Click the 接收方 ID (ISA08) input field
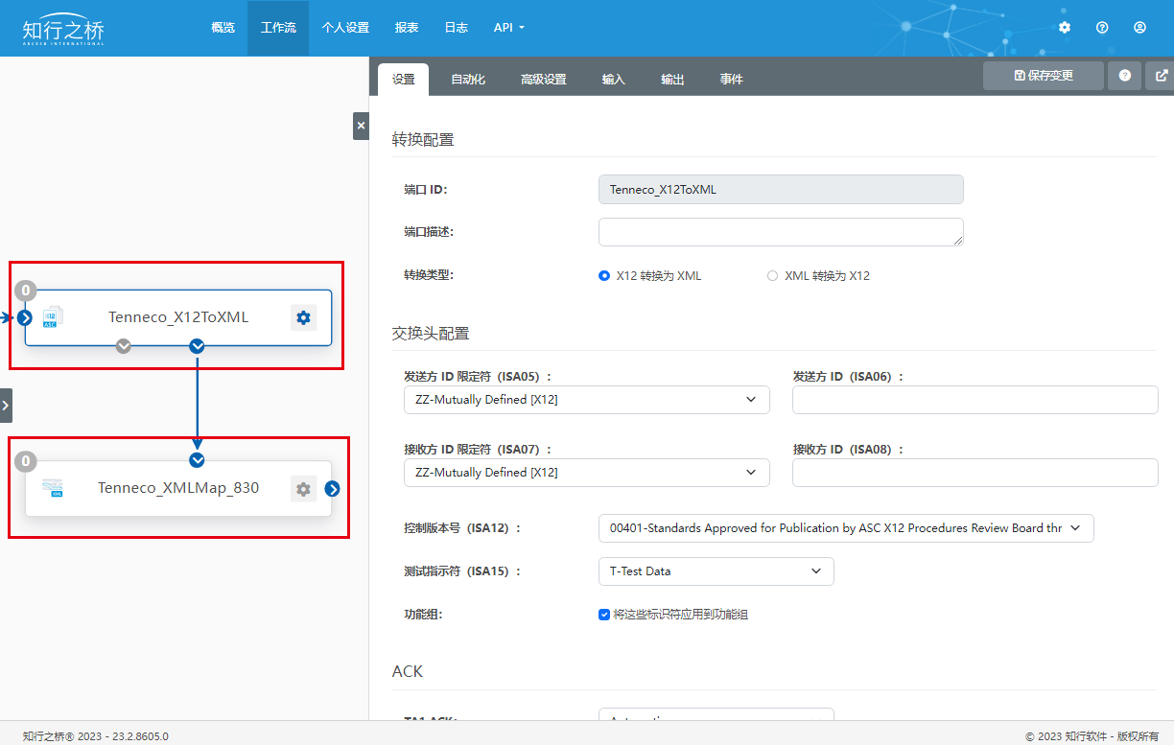Viewport: 1174px width, 745px height. click(974, 473)
